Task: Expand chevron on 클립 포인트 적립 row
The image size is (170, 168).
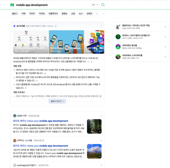Action: click(165, 27)
